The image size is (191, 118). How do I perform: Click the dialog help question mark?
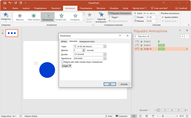coord(120,36)
